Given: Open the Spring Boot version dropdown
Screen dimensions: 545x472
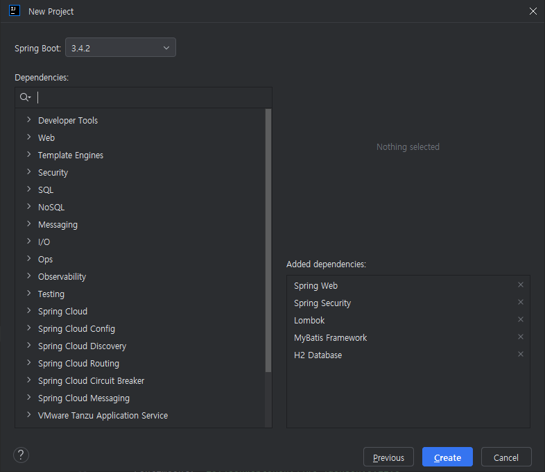Looking at the screenshot, I should [121, 47].
